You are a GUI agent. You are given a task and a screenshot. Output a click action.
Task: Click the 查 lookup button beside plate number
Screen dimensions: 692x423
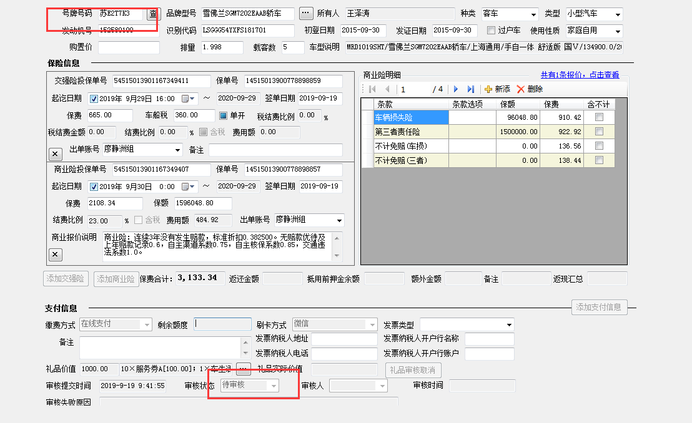click(152, 14)
